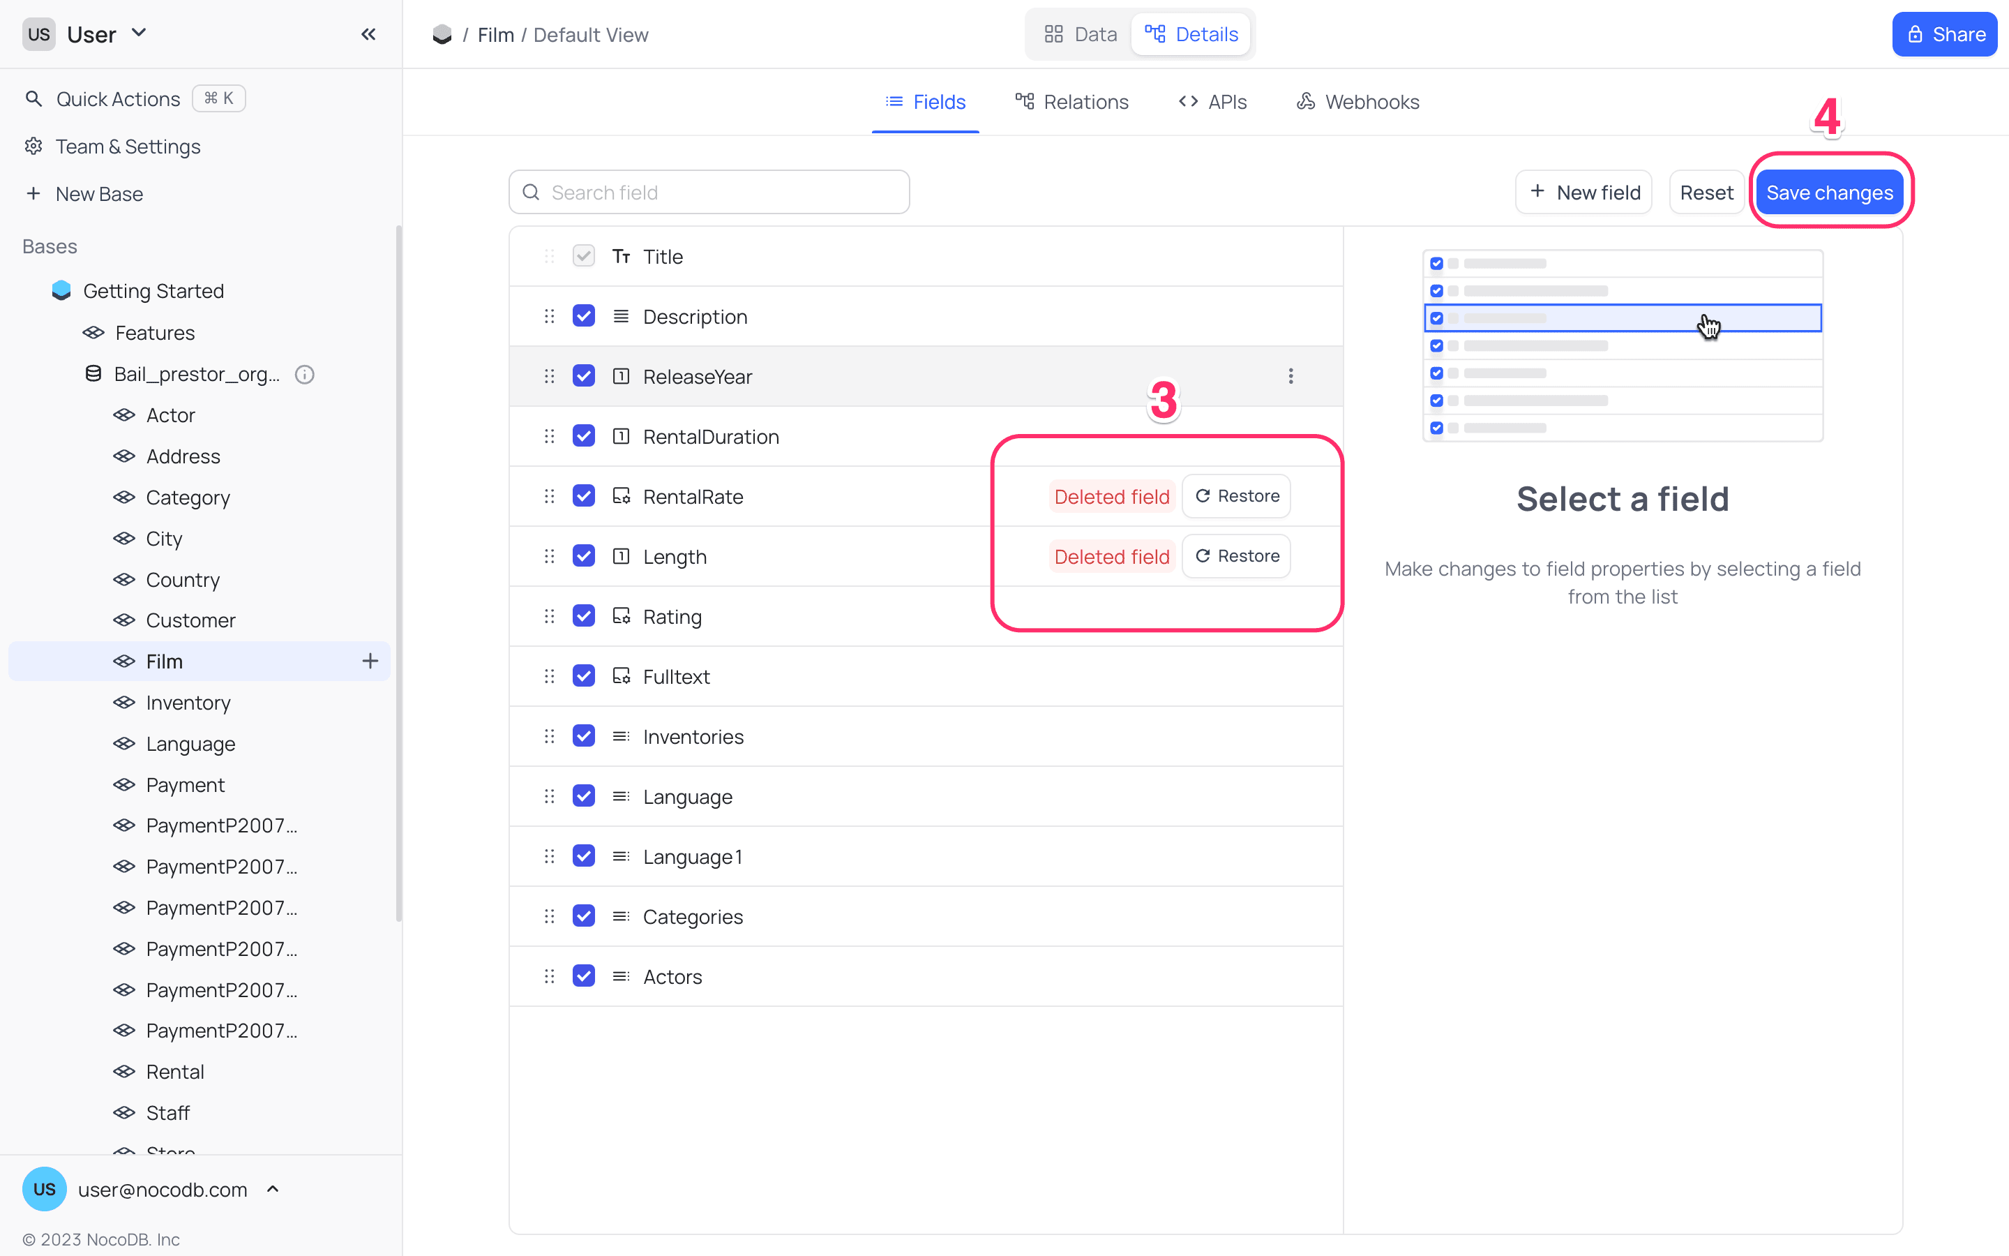Toggle the Actors field checkbox
The height and width of the screenshot is (1256, 2009).
coord(584,976)
